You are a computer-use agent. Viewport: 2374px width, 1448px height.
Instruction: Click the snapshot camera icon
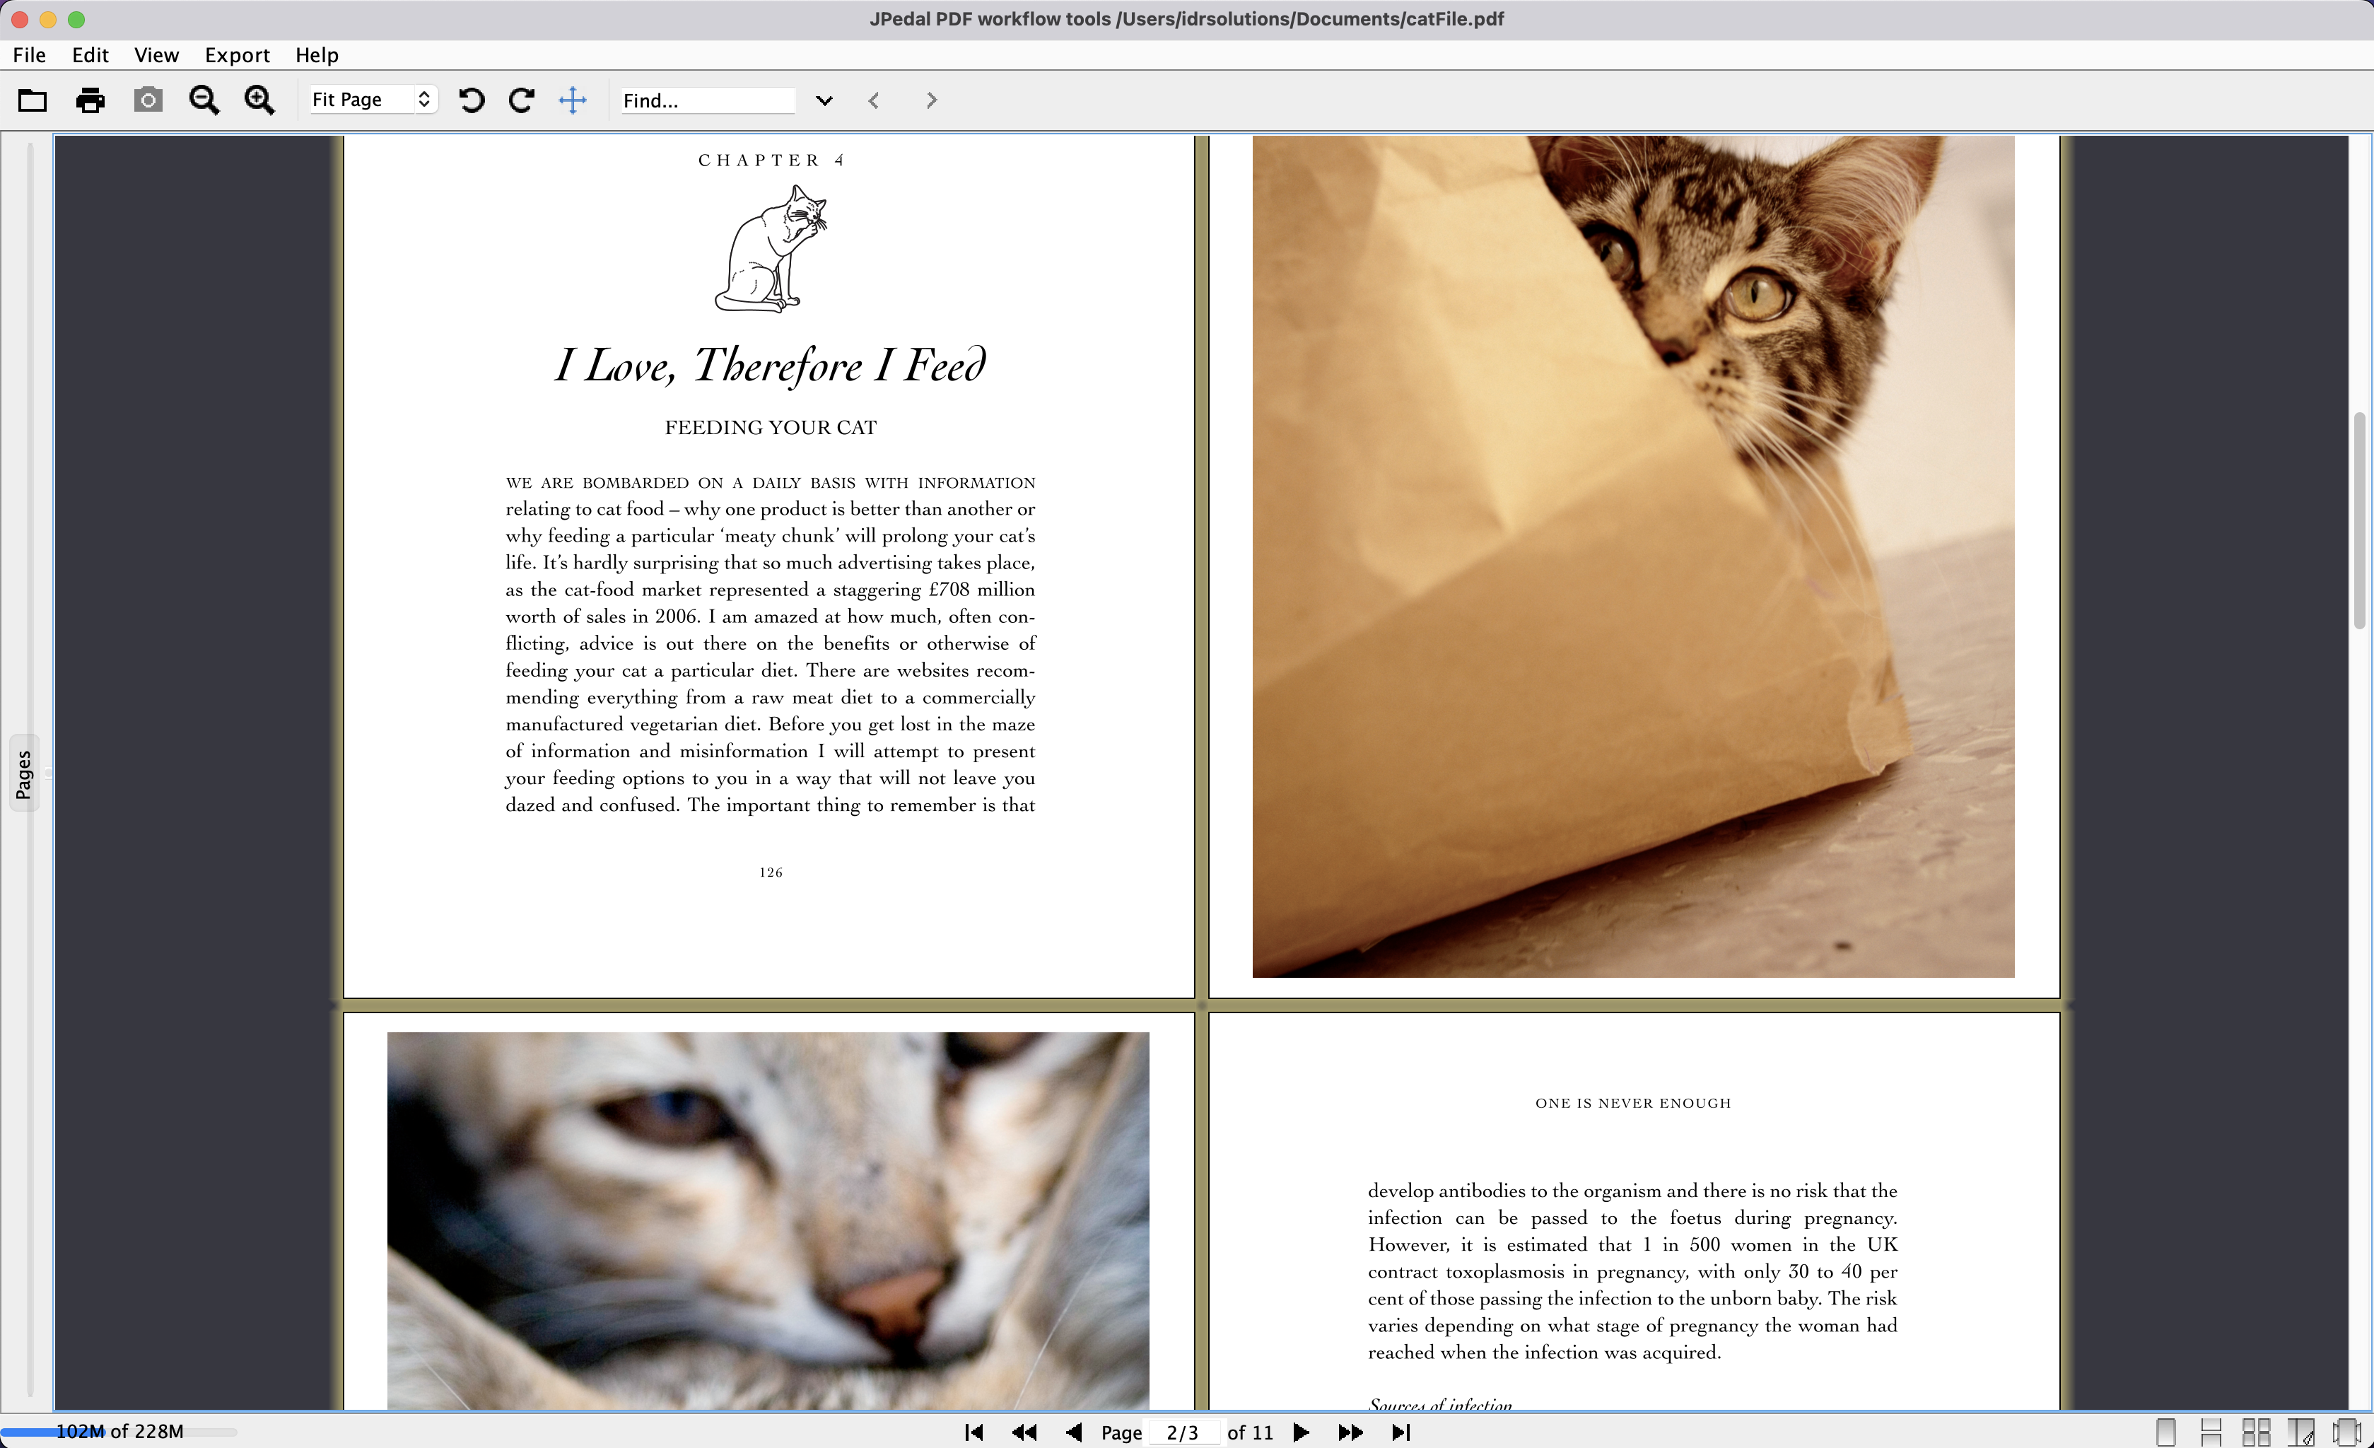[x=148, y=100]
